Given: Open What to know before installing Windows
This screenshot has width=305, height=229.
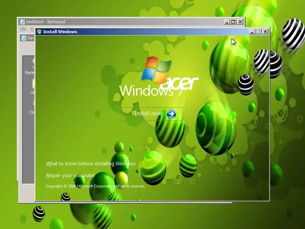Looking at the screenshot, I should click(91, 164).
